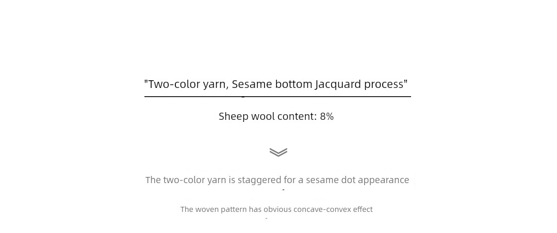Click the "Two-color yarn" heading text
557x233 pixels.
pyautogui.click(x=188, y=85)
